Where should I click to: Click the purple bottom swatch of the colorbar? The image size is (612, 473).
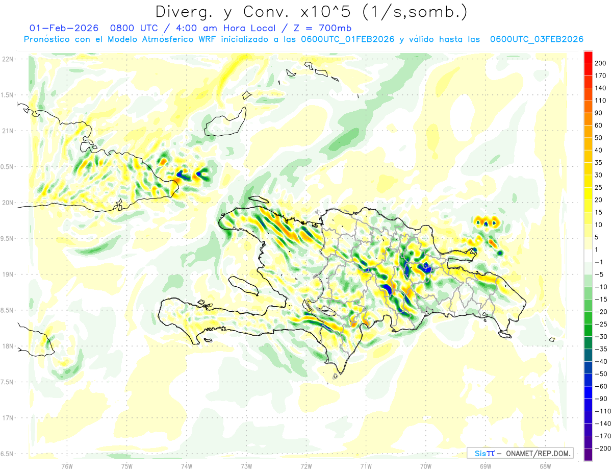tap(588, 455)
